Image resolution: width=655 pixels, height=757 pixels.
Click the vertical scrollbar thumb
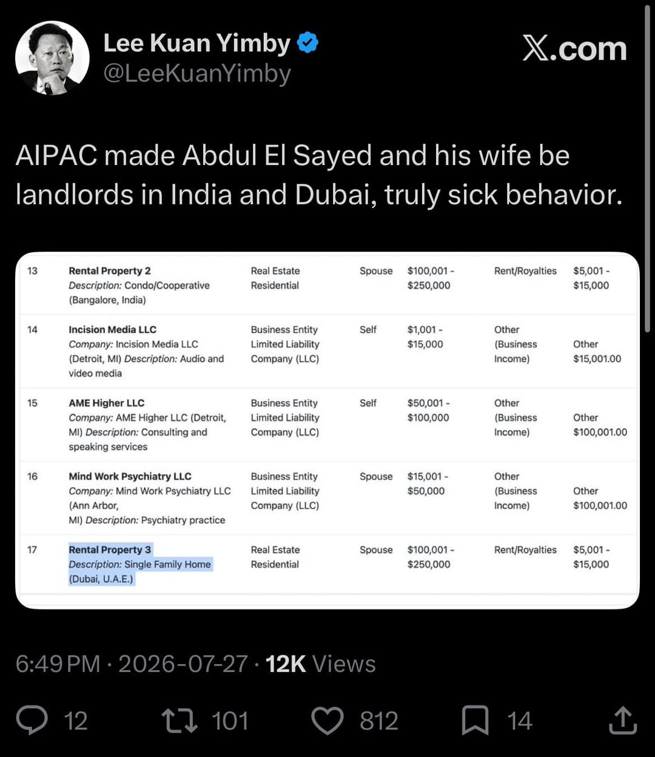point(647,169)
